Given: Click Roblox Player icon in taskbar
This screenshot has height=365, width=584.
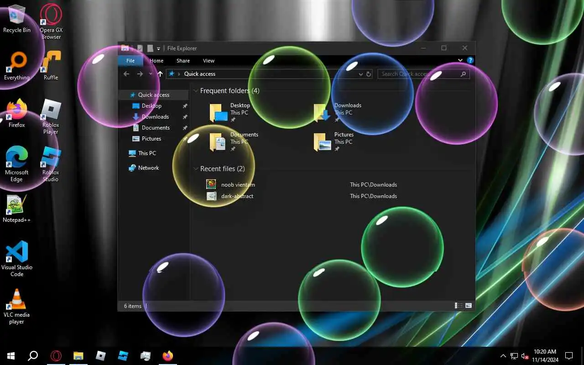Looking at the screenshot, I should (x=101, y=355).
